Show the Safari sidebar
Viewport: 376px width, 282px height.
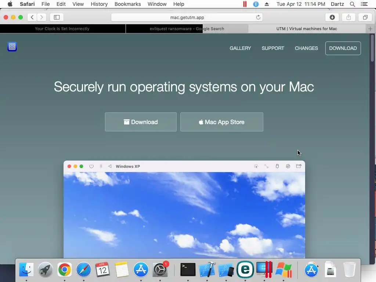[x=57, y=17]
